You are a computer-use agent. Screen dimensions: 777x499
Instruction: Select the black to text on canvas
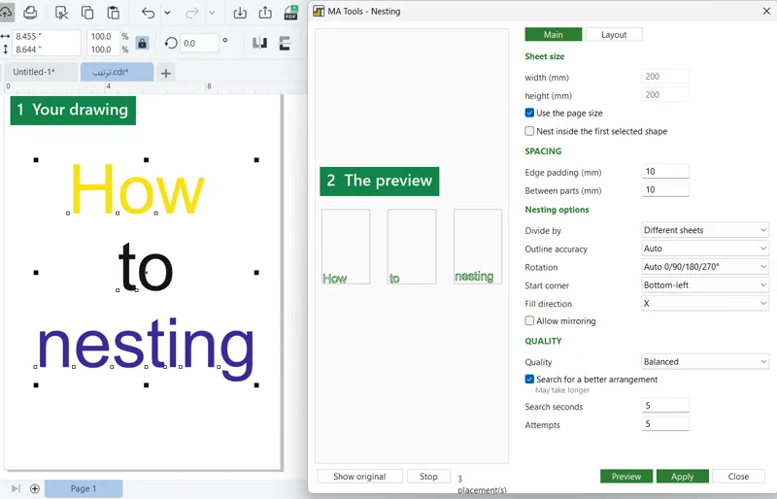[145, 268]
